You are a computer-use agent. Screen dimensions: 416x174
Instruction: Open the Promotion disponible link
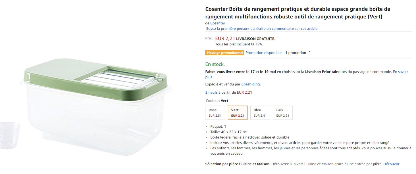point(263,53)
